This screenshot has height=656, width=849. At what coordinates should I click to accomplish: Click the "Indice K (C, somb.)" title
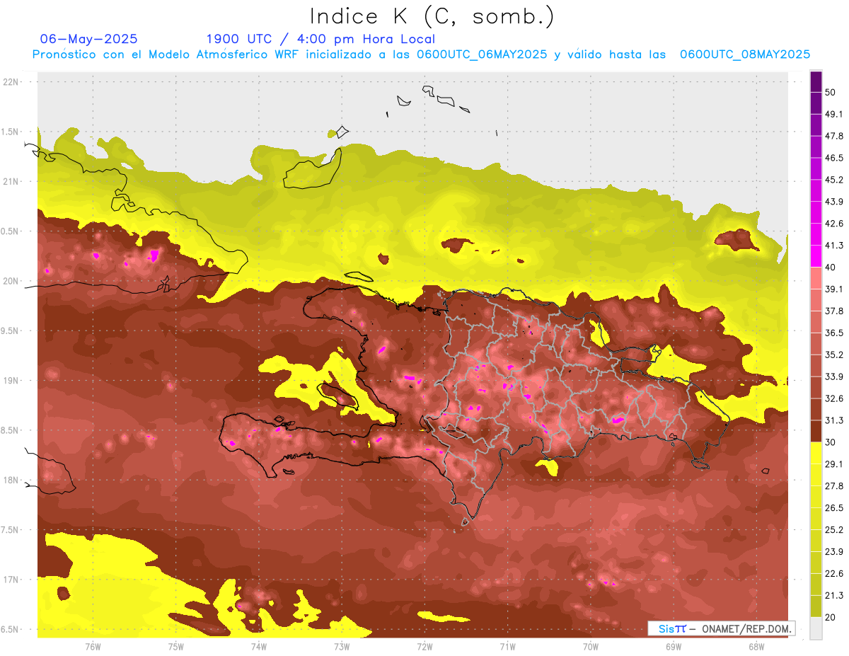(x=432, y=17)
